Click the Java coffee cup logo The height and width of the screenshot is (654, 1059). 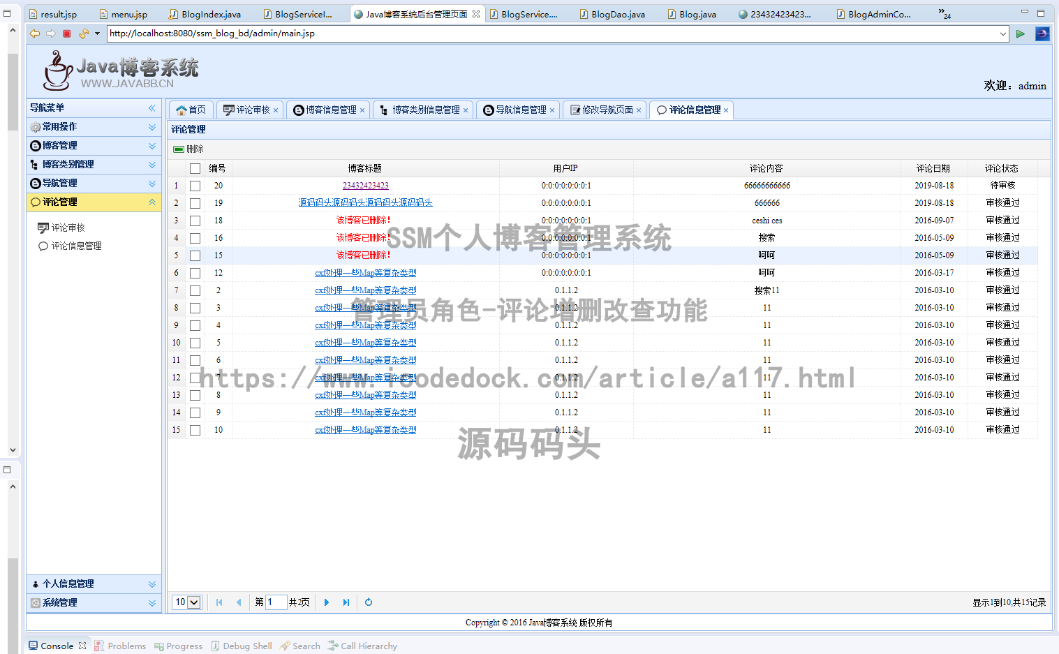pyautogui.click(x=57, y=71)
